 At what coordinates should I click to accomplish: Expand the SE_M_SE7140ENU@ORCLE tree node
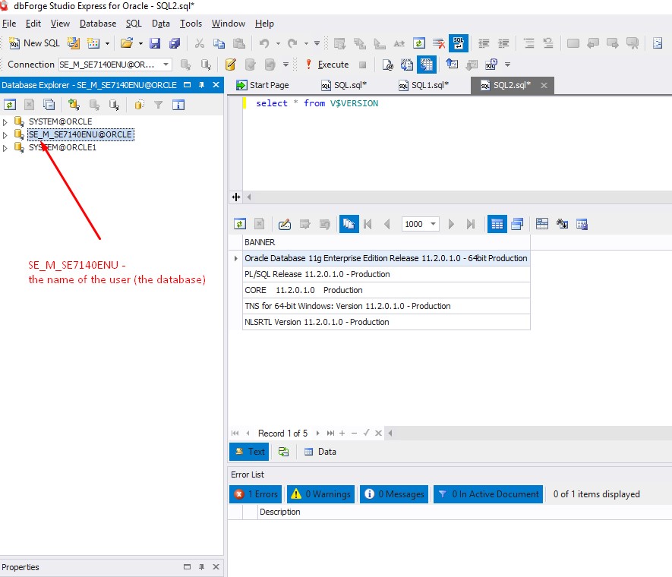click(x=5, y=135)
